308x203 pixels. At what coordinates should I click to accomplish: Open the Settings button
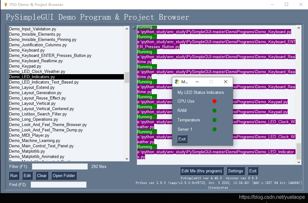(236, 171)
